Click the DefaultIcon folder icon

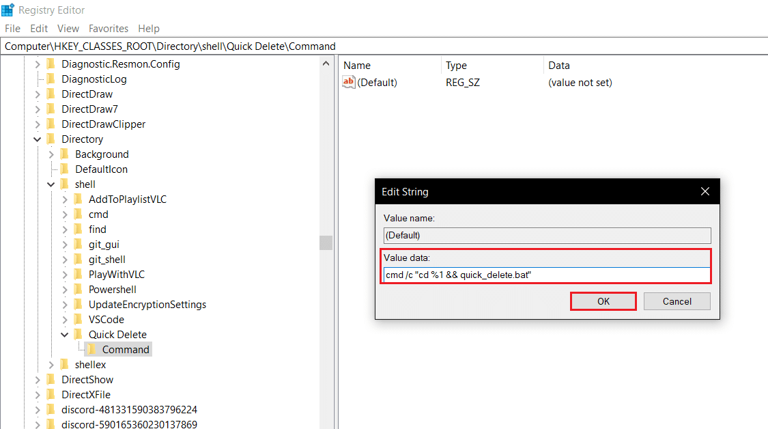point(65,169)
